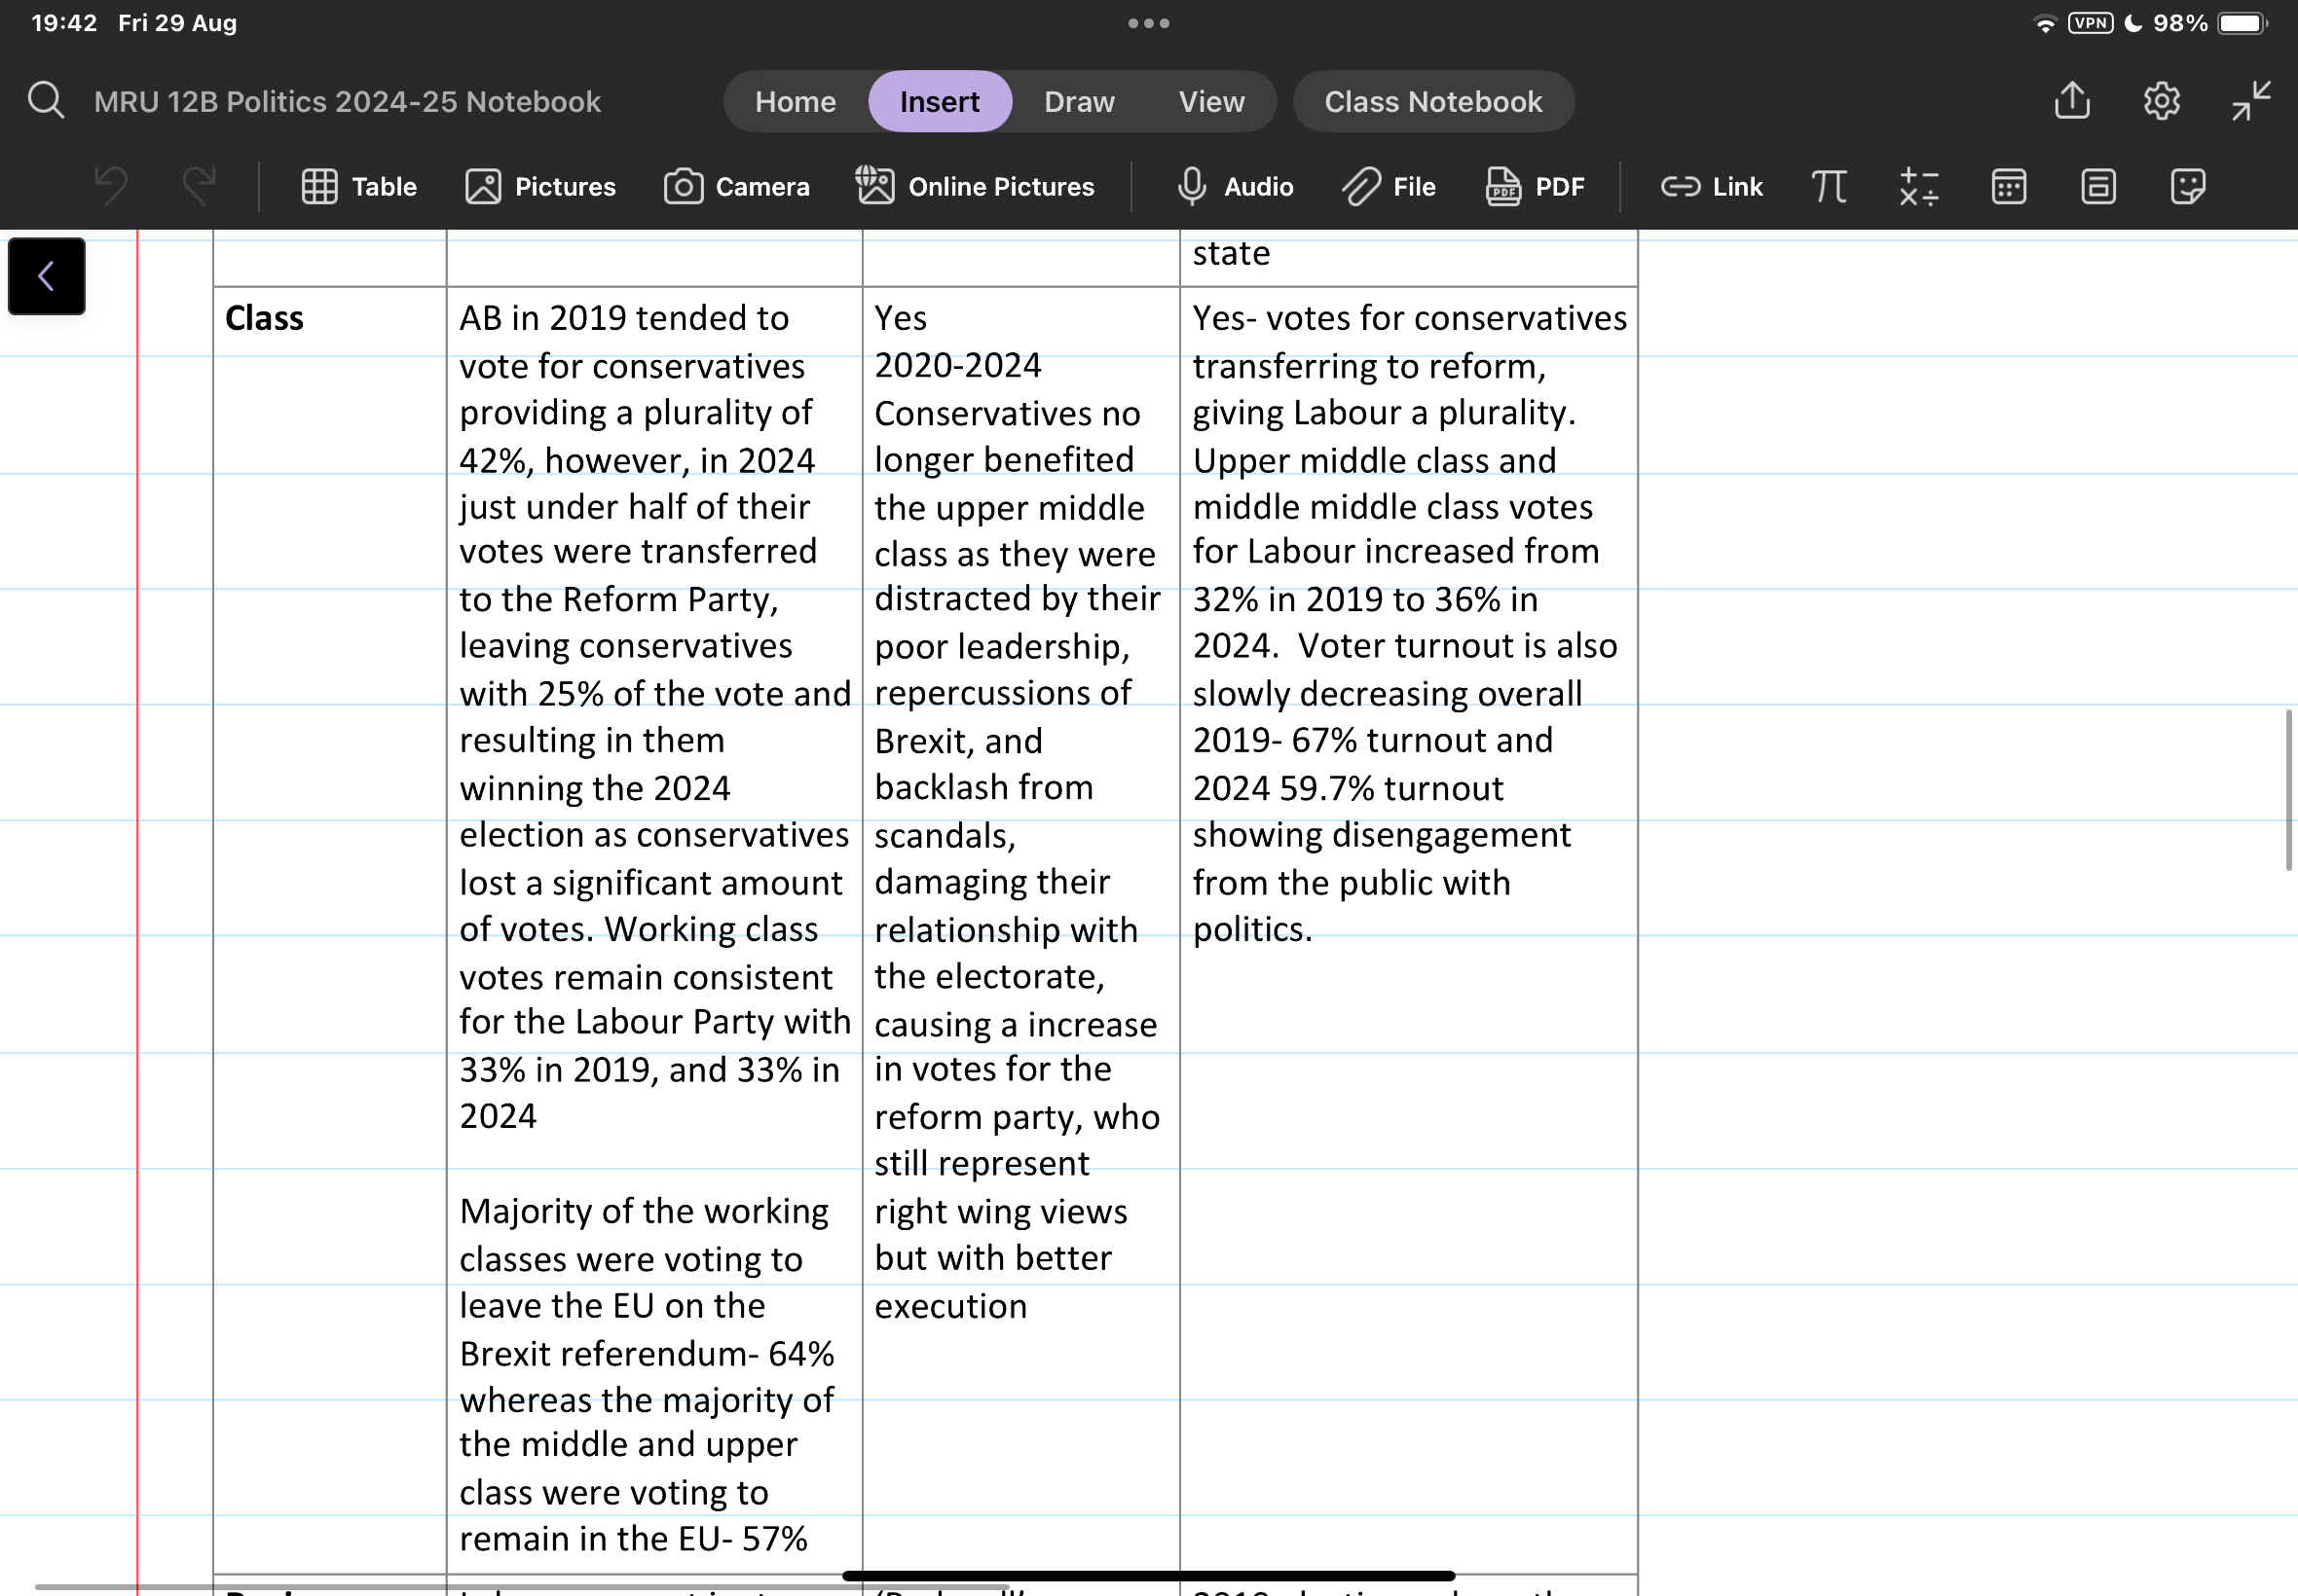Viewport: 2298px width, 1596px height.
Task: Click 'execution' at end of third column
Action: (950, 1306)
